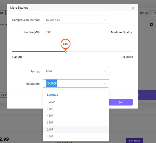
Task: Open the Format MP4 dropdown
Action: [76, 71]
